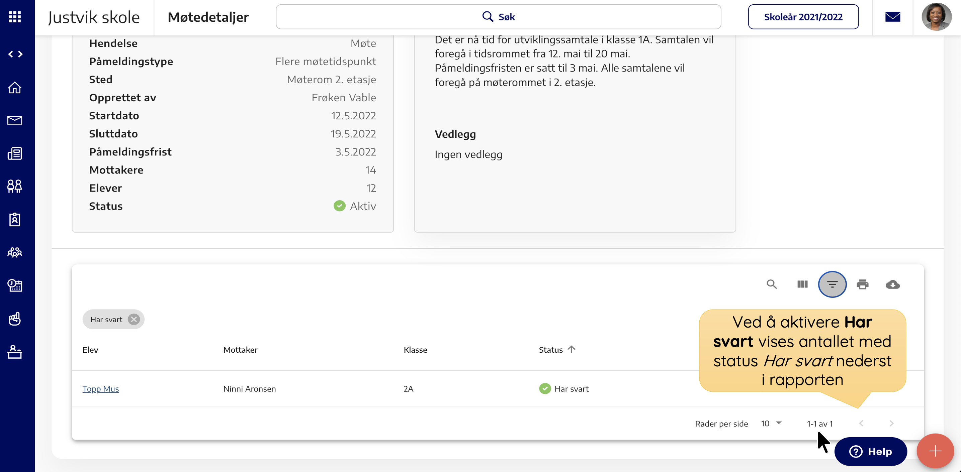The width and height of the screenshot is (961, 472).
Task: Sort by the Status column header
Action: click(x=551, y=350)
